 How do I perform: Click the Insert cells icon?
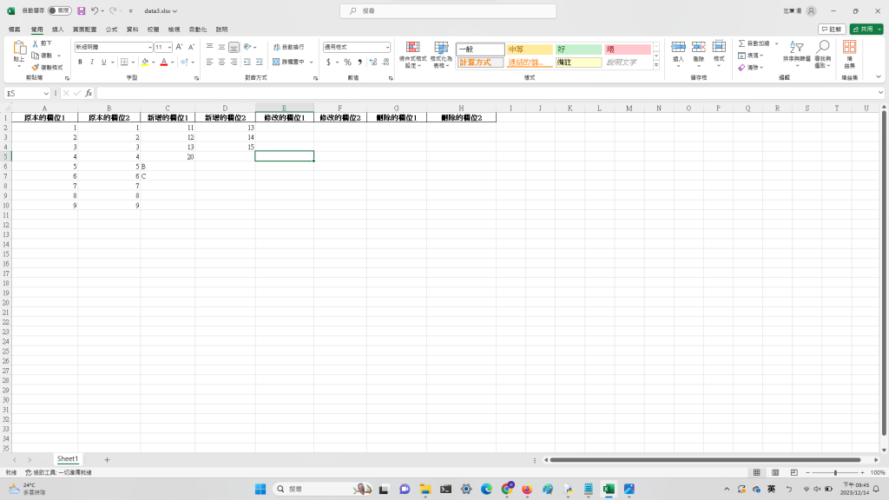[x=678, y=47]
